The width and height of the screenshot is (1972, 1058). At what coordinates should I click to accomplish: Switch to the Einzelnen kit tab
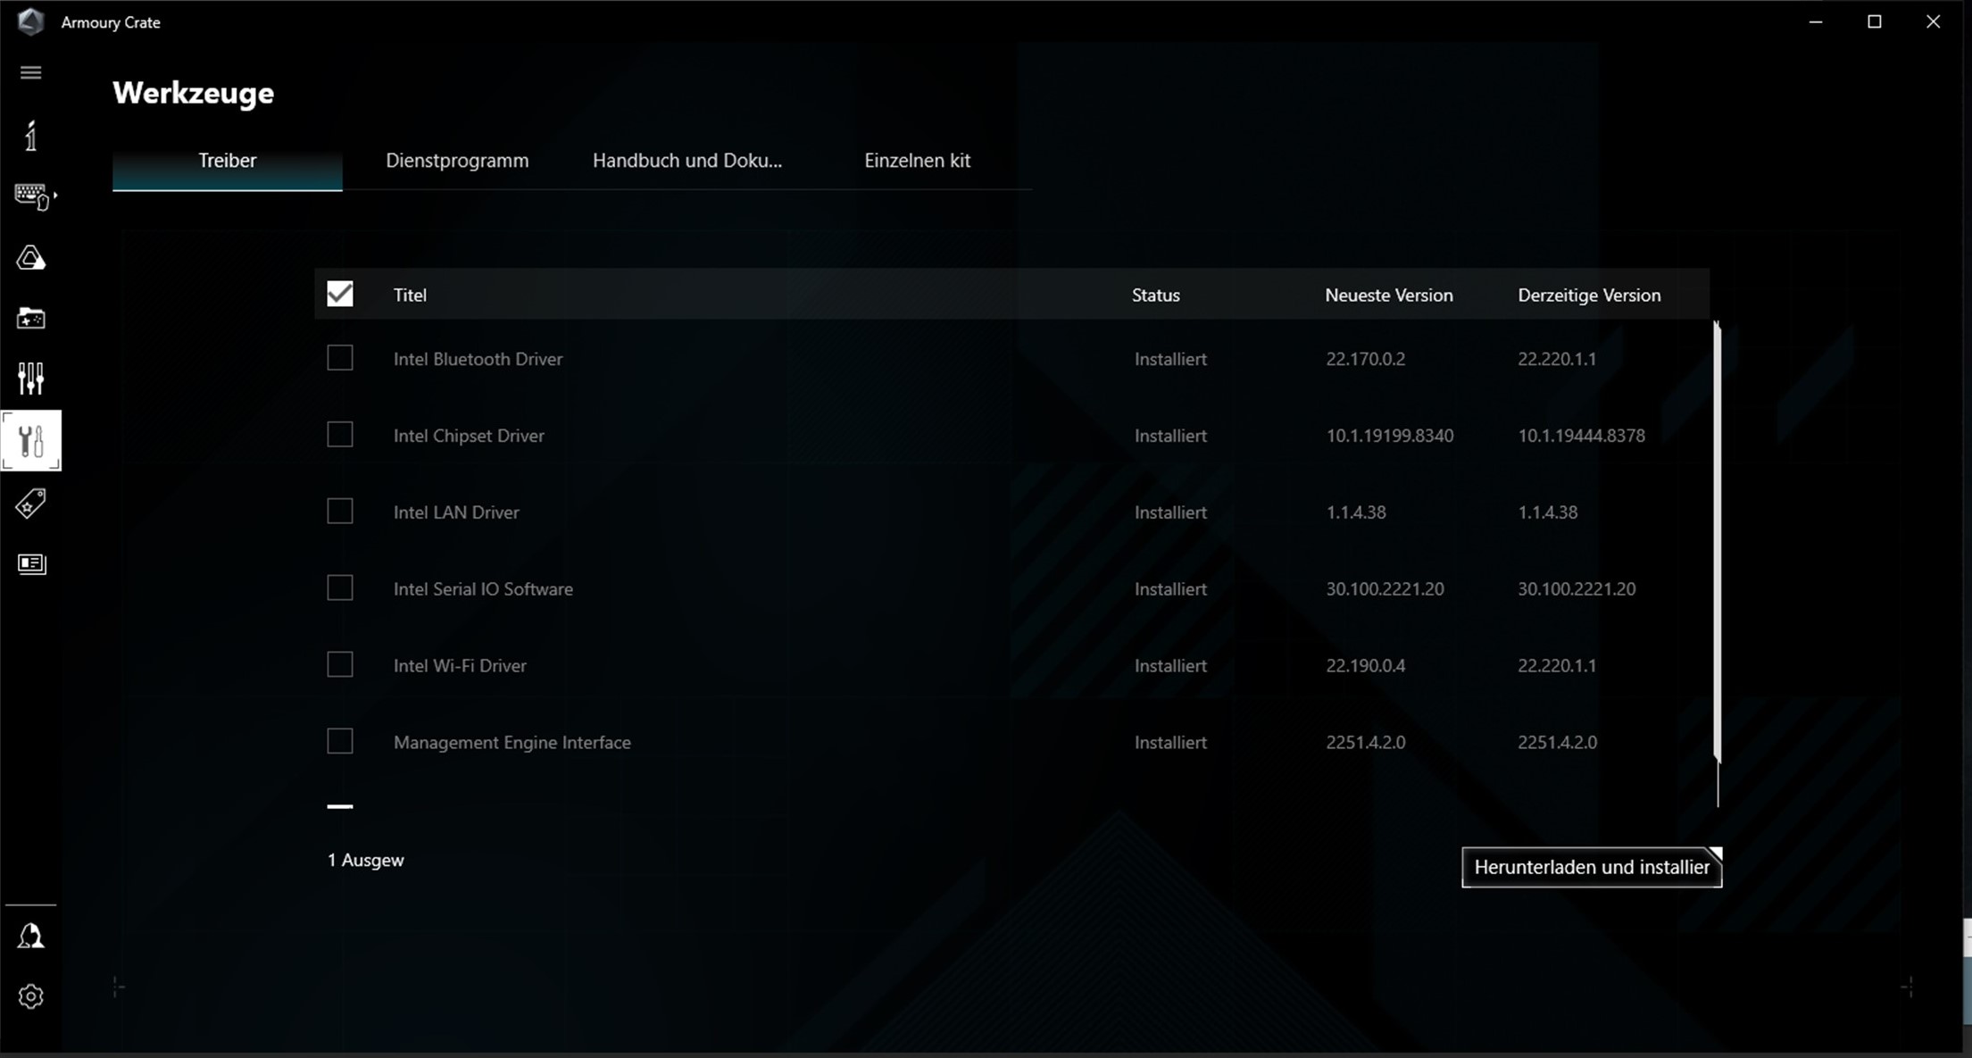(917, 161)
